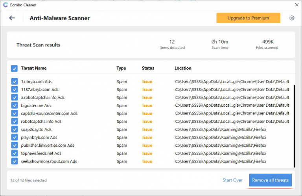Uncheck the bigdater.me Ads entry

pos(14,105)
